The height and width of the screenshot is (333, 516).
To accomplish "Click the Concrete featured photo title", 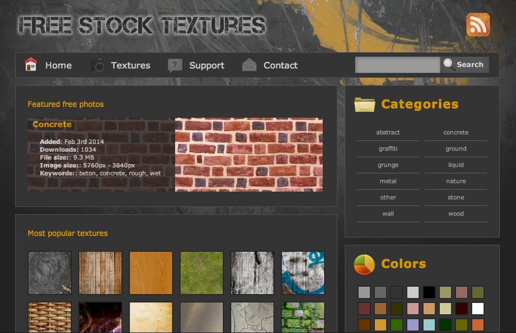I will [52, 124].
